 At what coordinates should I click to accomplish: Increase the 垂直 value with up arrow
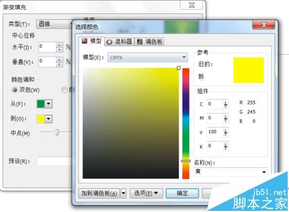click(60, 60)
